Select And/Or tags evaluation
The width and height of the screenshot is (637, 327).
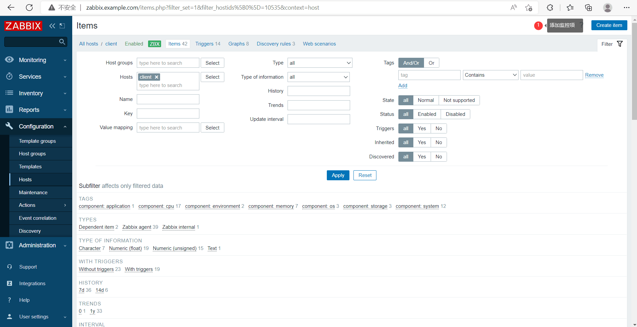(411, 63)
